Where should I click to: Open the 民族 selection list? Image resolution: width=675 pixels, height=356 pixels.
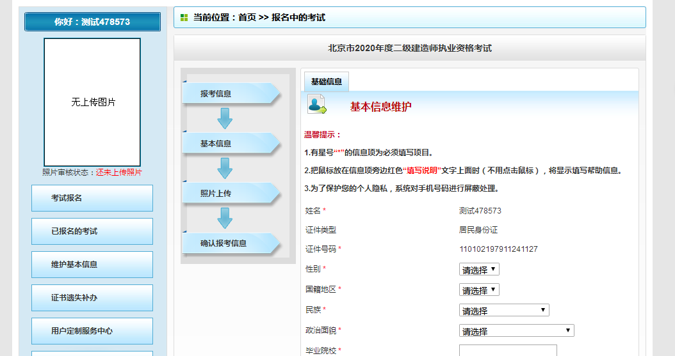504,311
